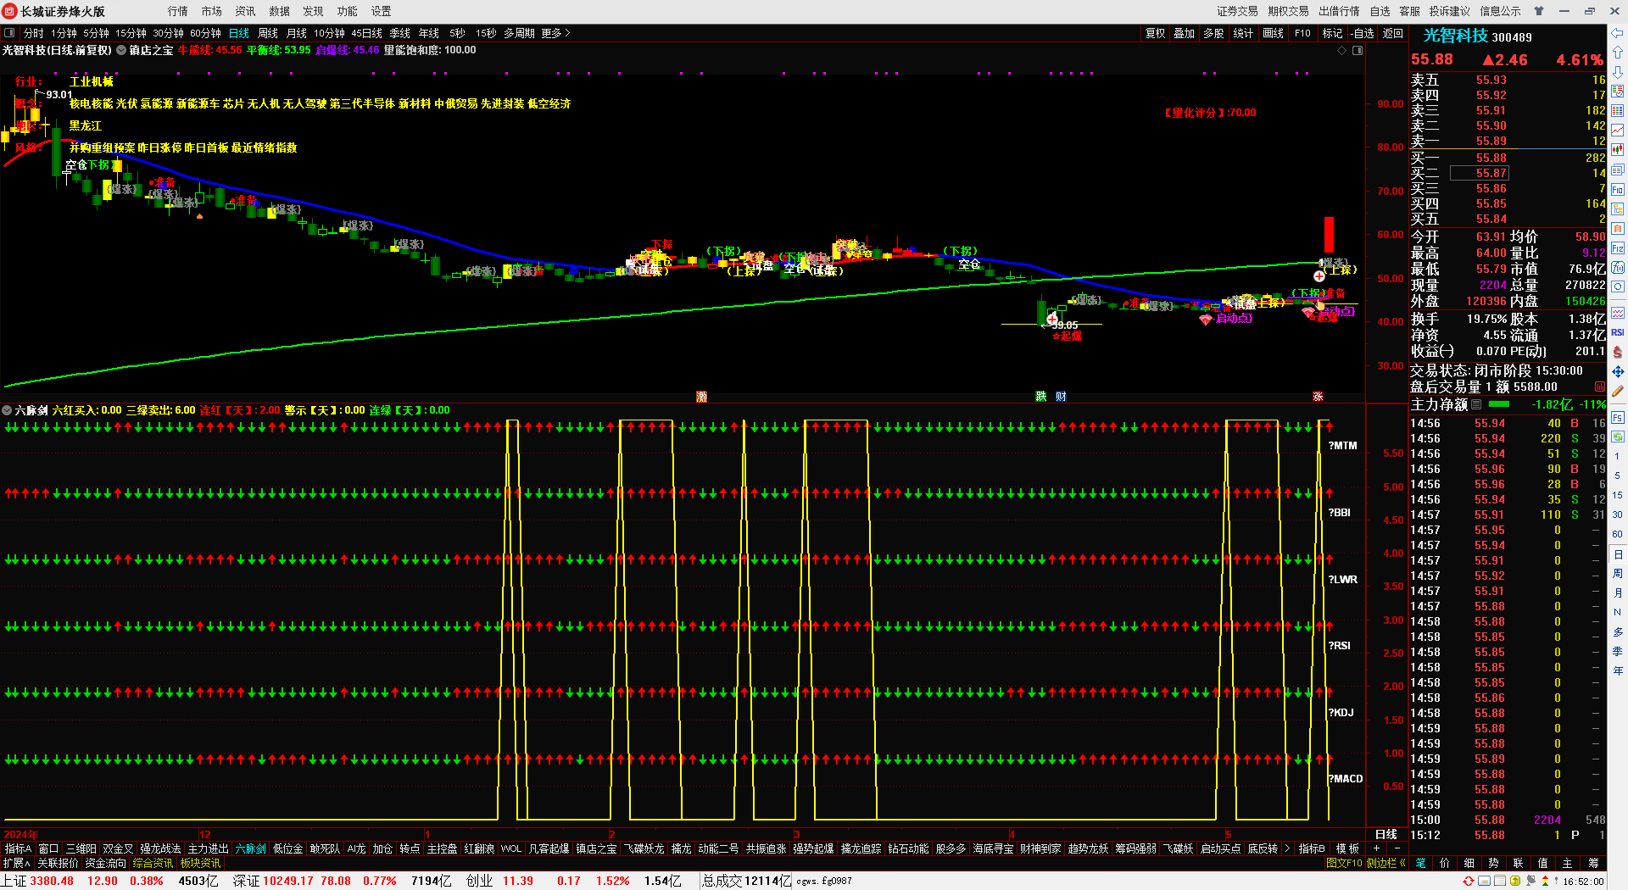1628x890 pixels.
Task: Go back using the left arrow sidebar icon
Action: coord(1618,33)
